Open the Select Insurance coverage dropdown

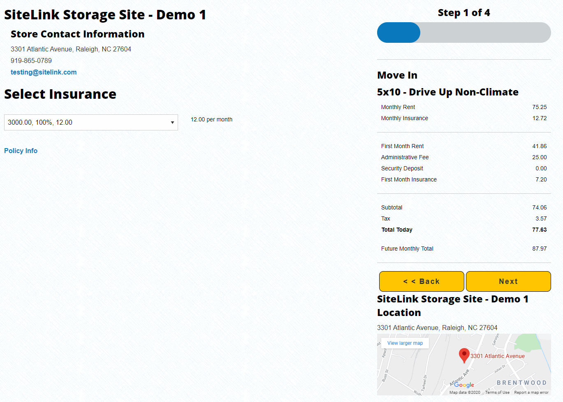tap(91, 123)
